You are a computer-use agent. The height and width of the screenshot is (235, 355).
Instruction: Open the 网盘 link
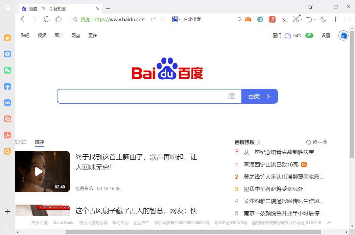click(x=76, y=35)
